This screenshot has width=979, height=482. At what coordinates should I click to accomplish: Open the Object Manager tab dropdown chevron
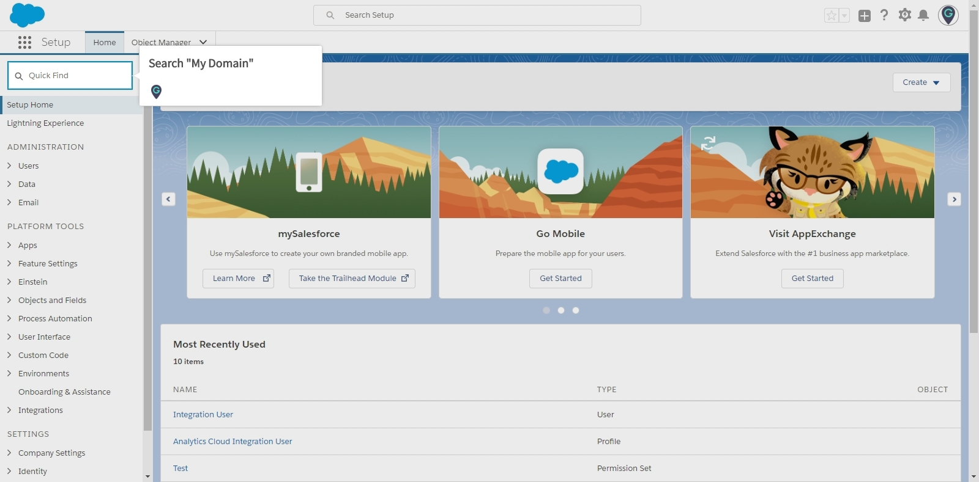point(203,42)
